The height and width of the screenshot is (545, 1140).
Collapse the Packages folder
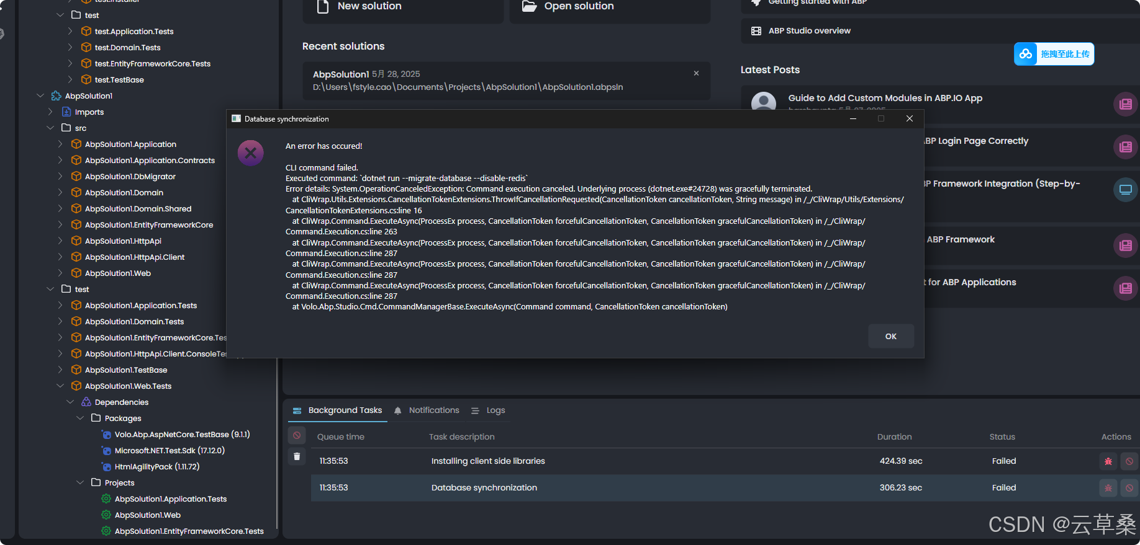tap(80, 418)
